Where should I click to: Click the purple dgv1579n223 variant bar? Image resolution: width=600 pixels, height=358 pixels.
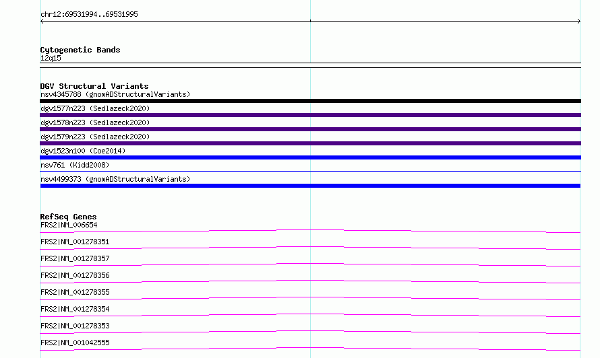[310, 143]
